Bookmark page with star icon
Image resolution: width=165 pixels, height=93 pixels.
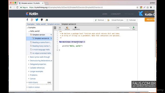pos(137,7)
